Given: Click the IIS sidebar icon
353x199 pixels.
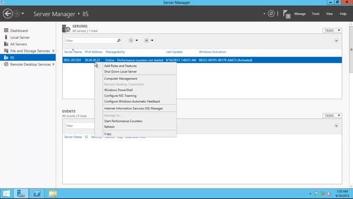Looking at the screenshot, I should (x=6, y=57).
